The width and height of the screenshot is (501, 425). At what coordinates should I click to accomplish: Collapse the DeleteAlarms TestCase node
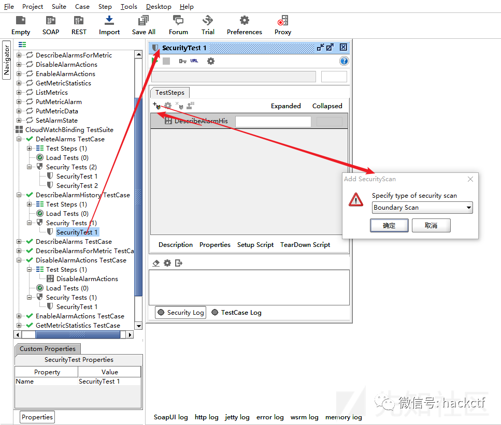pos(19,139)
